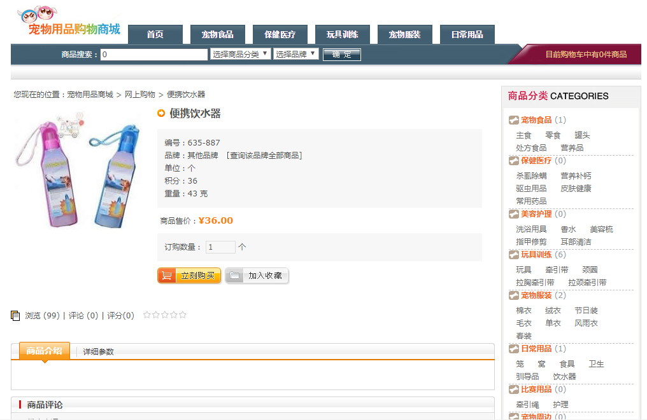The height and width of the screenshot is (420, 647).
Task: Open shopping cart status banner
Action: click(x=576, y=55)
